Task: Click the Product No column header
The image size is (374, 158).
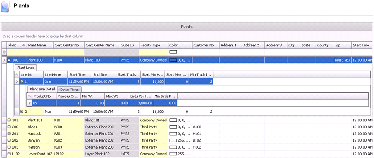Action: [x=44, y=96]
